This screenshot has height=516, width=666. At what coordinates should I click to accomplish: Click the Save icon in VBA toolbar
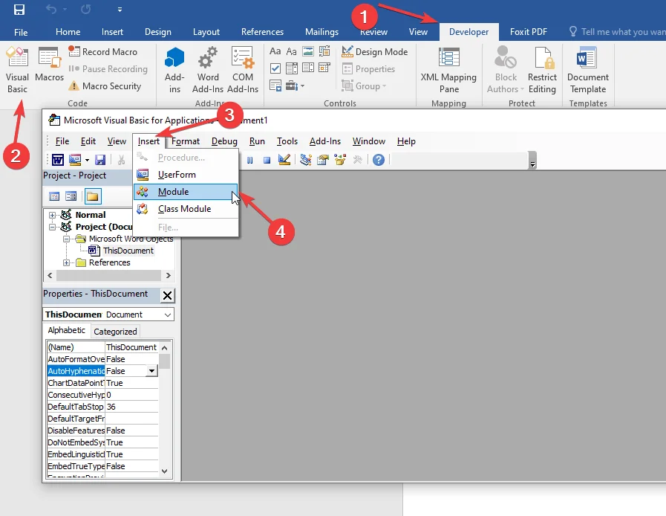(99, 160)
